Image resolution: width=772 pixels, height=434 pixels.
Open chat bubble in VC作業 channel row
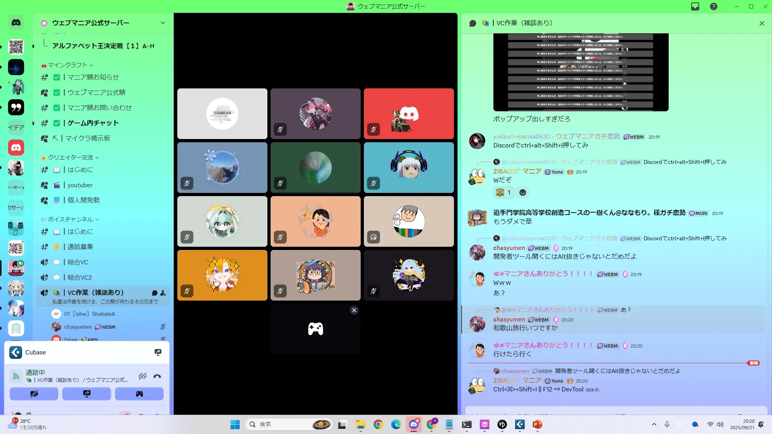(154, 293)
